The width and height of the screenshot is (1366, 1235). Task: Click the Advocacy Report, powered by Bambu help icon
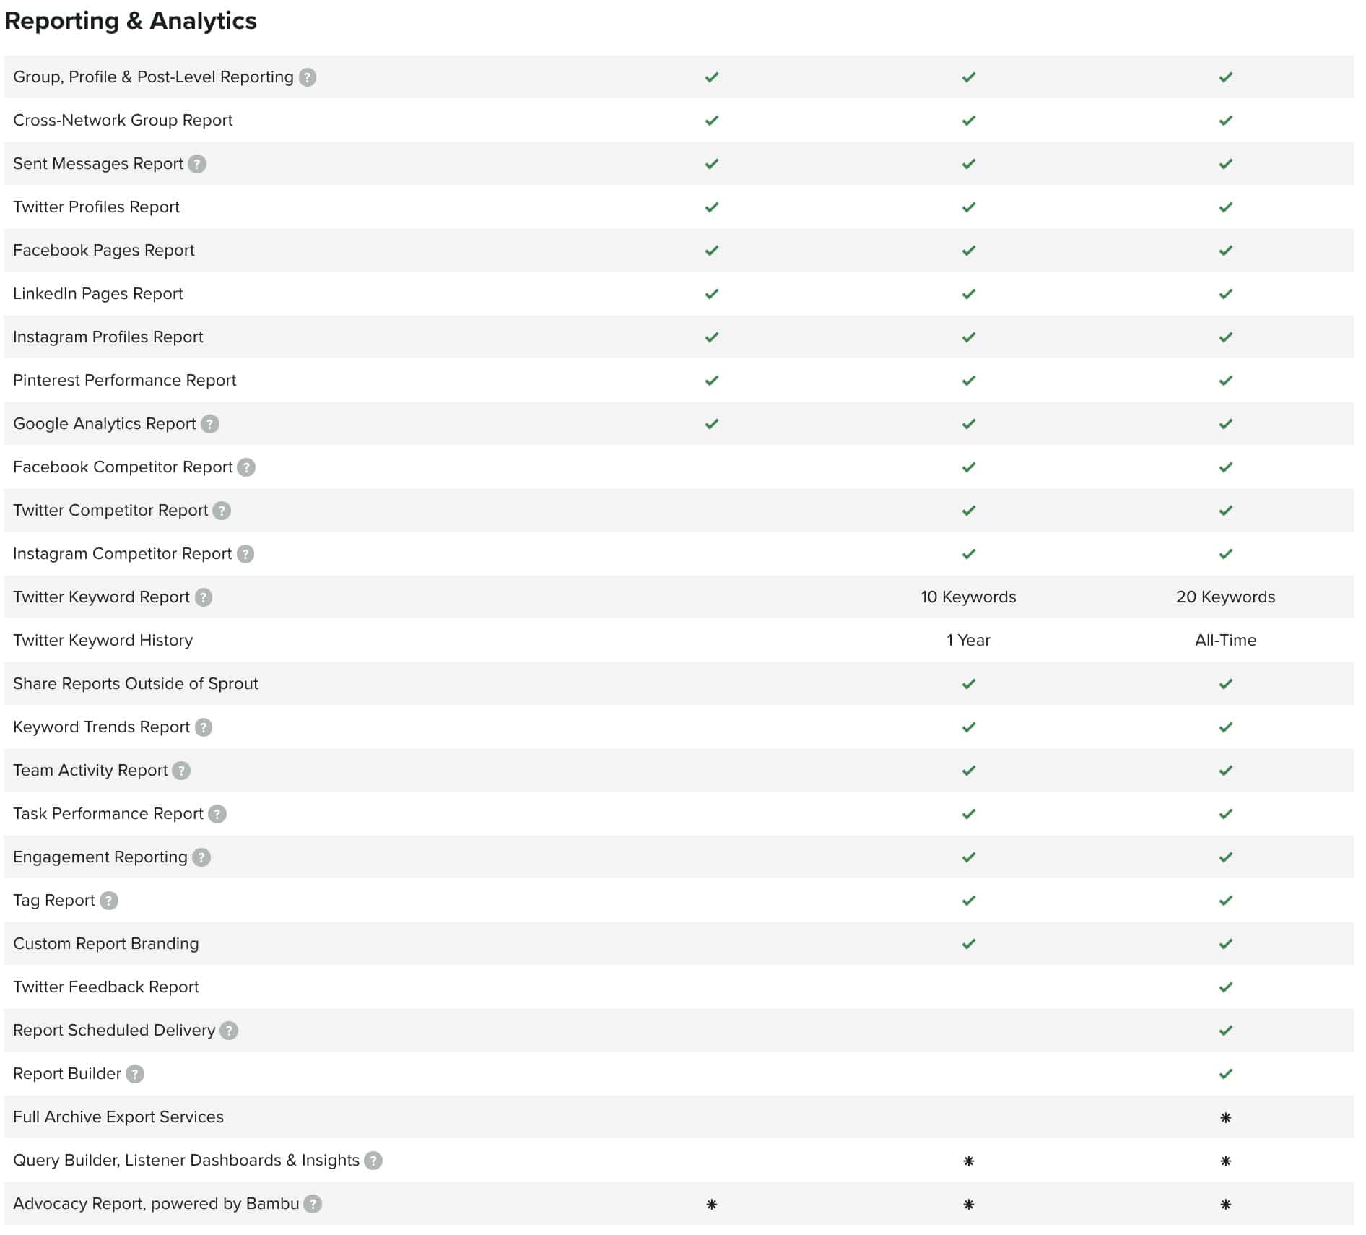(x=313, y=1204)
